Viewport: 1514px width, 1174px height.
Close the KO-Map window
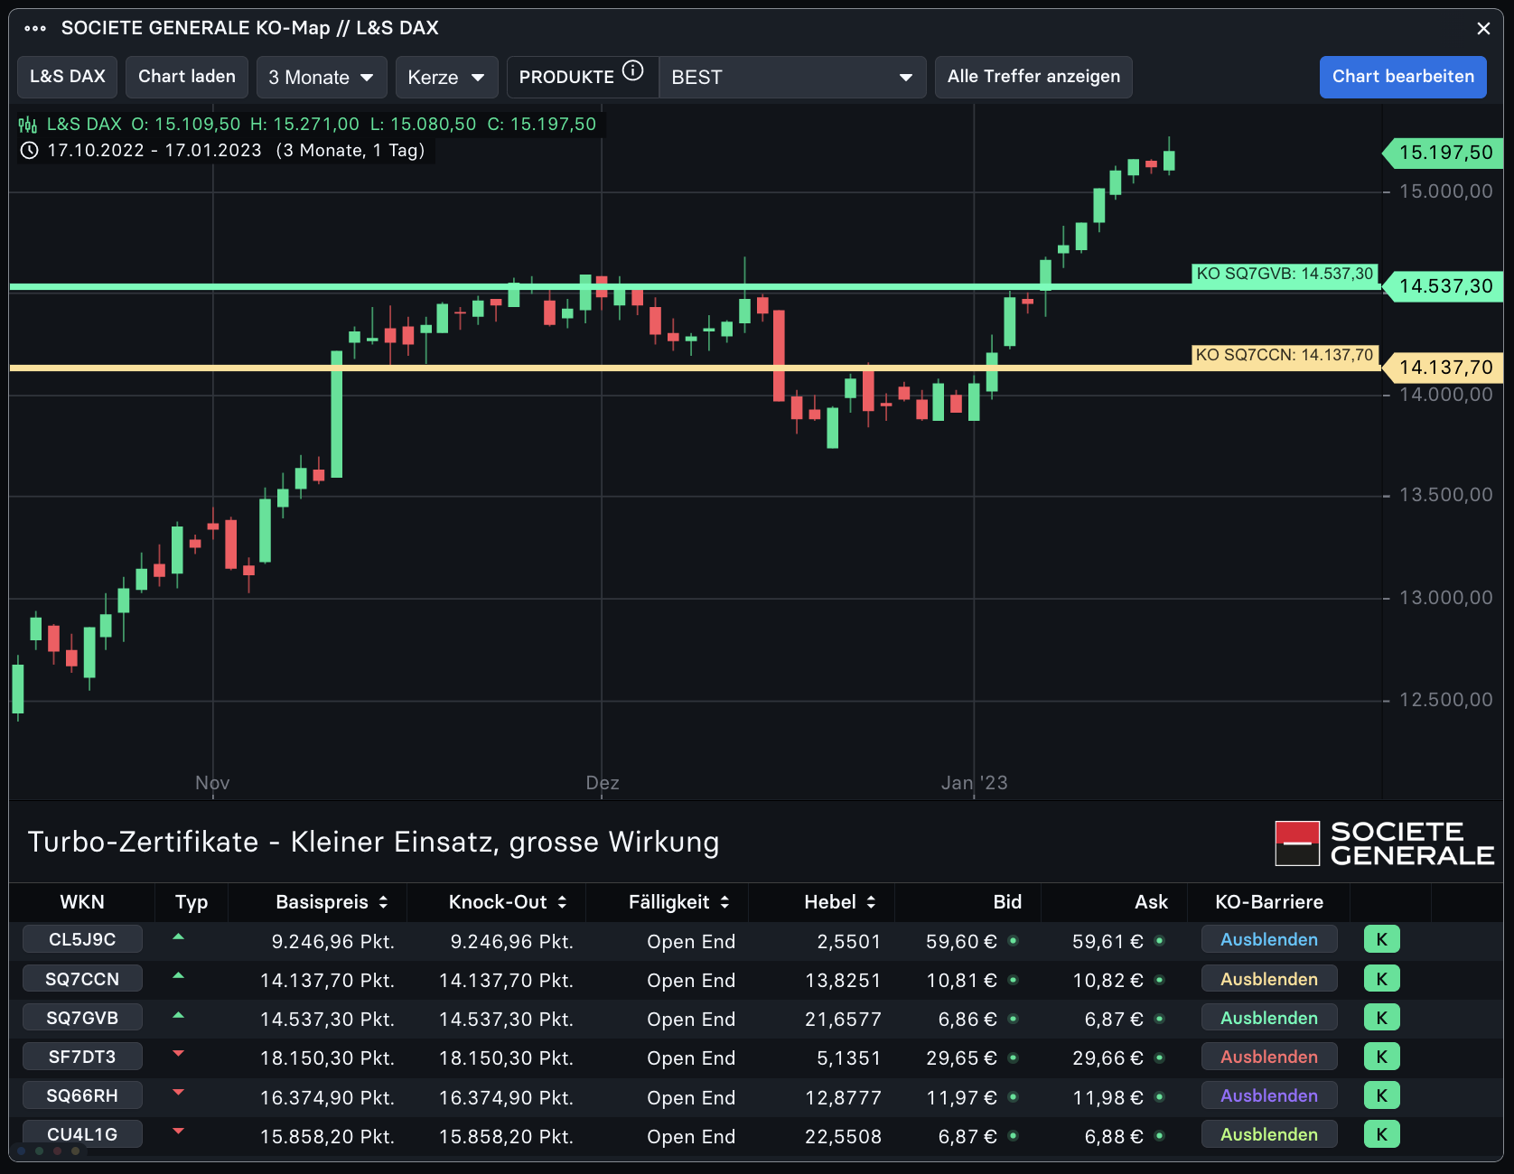[x=1483, y=29]
